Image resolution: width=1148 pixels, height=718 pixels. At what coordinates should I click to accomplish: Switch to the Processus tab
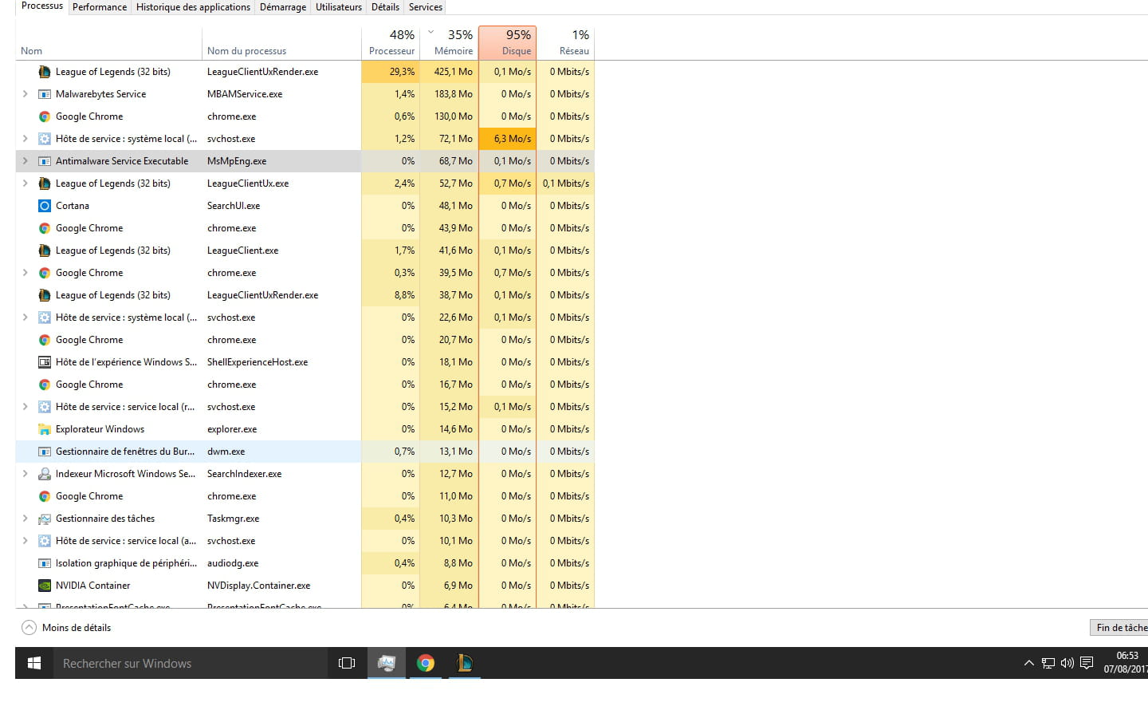[x=41, y=6]
